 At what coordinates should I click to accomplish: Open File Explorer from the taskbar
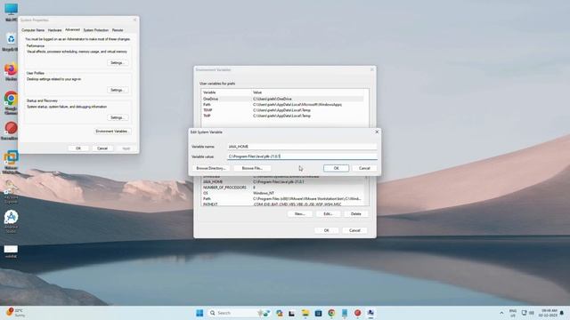coord(305,313)
